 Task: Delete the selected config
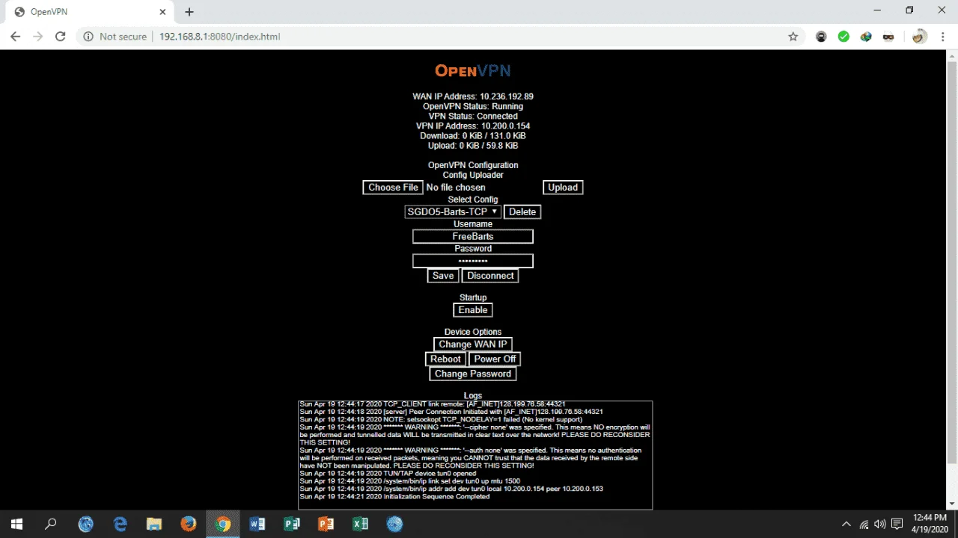(x=522, y=211)
